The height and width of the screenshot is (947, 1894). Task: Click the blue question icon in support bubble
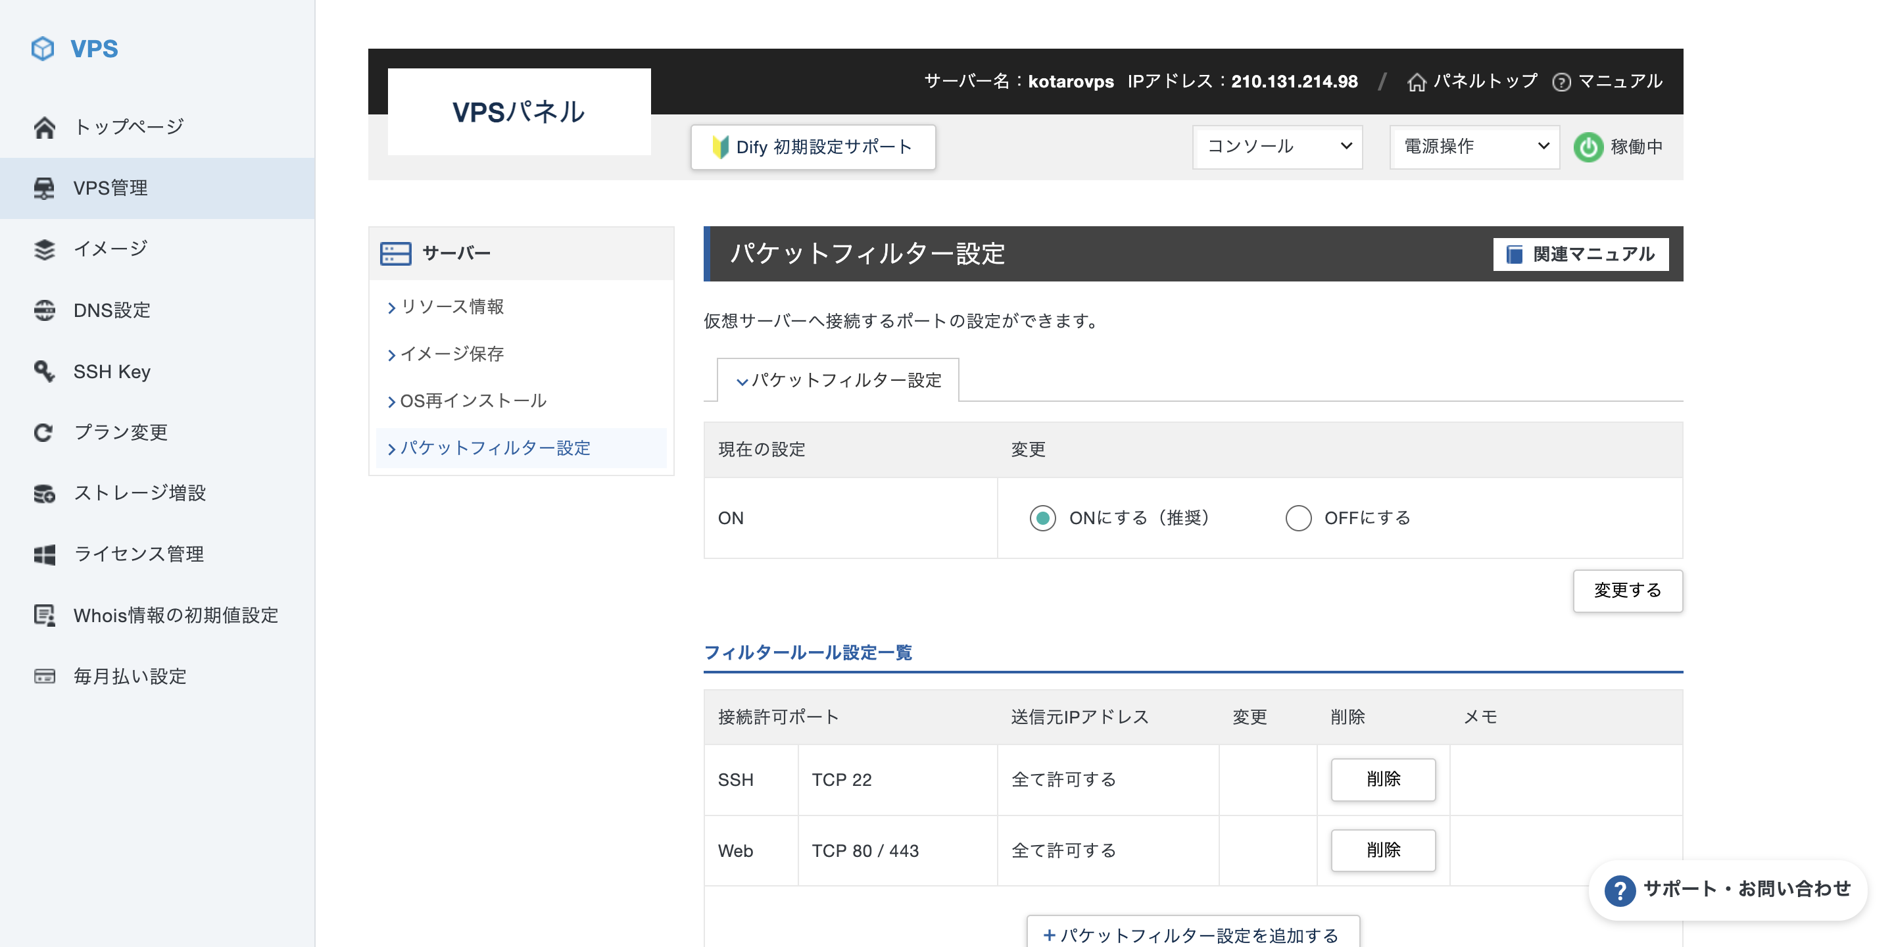point(1620,890)
